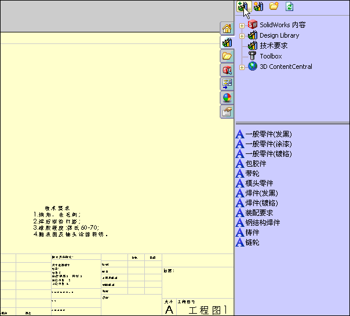
Task: Select the Design Library tree item
Action: pyautogui.click(x=279, y=35)
